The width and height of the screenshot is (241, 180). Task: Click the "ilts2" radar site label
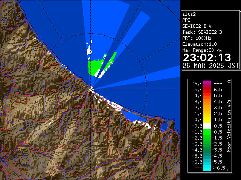click(189, 14)
